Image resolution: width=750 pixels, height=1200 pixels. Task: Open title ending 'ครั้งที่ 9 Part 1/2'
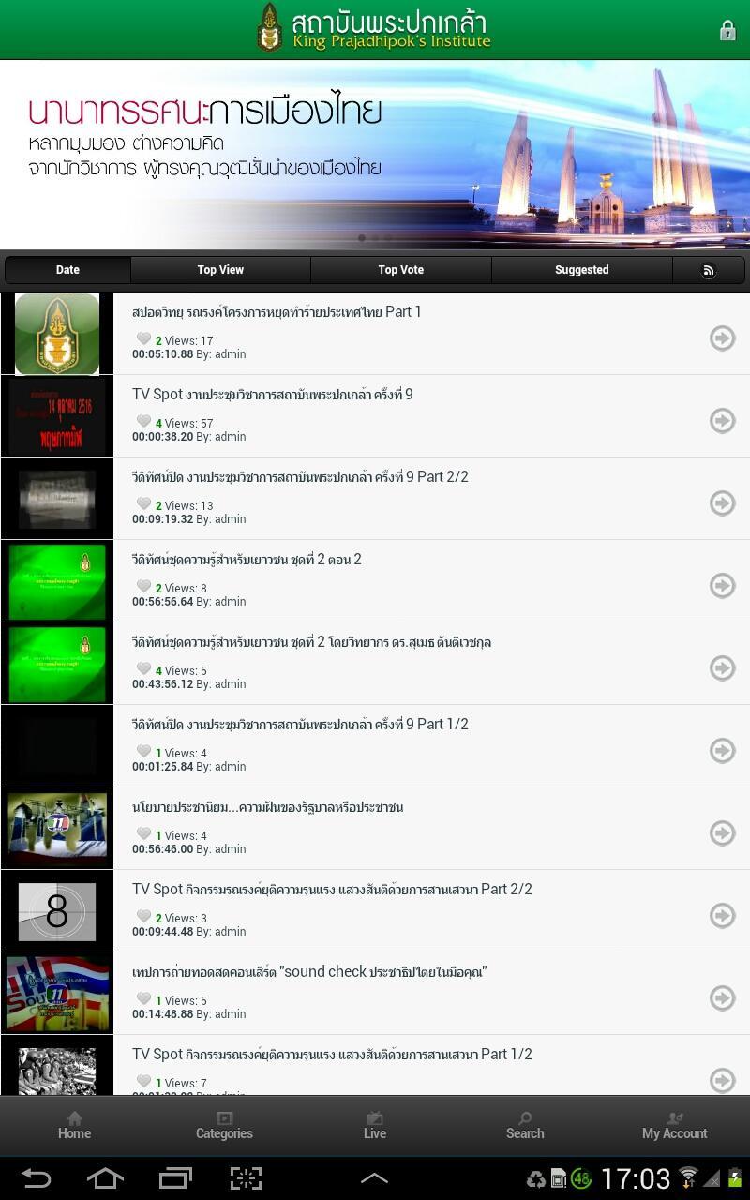(300, 725)
